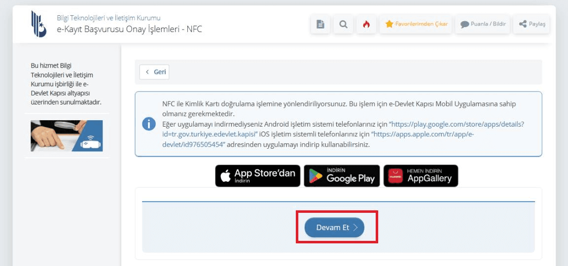Click Bilgi Teknolojileri ve İletişim Kurumu title

[x=108, y=18]
